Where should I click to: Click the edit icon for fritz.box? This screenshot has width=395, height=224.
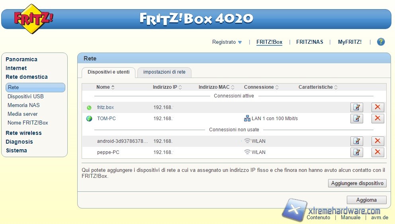pos(356,107)
